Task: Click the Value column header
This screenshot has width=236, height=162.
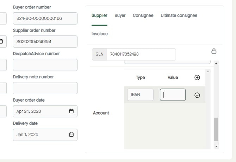Action: click(x=173, y=77)
